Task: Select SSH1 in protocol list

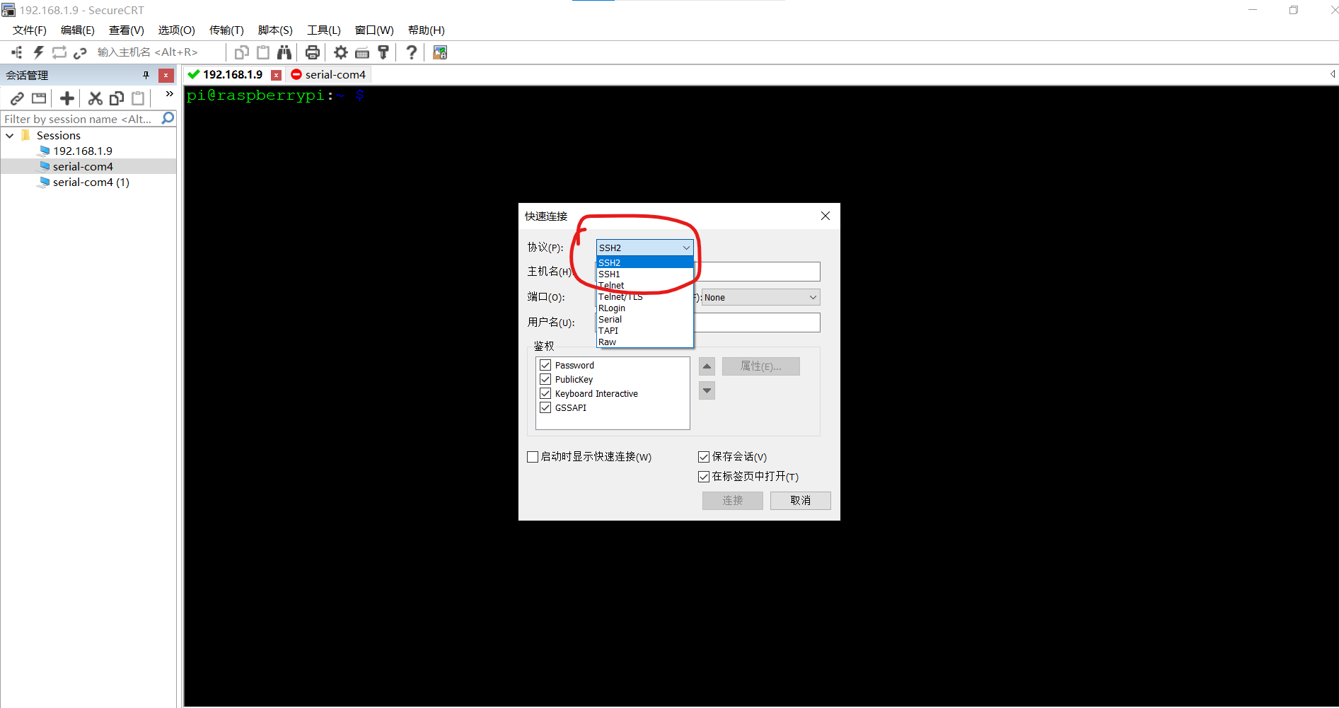Action: 644,274
